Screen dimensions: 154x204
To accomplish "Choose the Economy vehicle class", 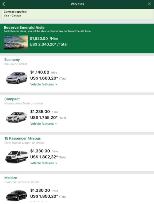I will 12,60.
